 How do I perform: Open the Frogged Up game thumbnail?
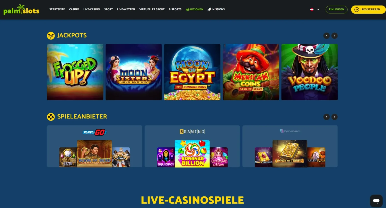tap(75, 72)
